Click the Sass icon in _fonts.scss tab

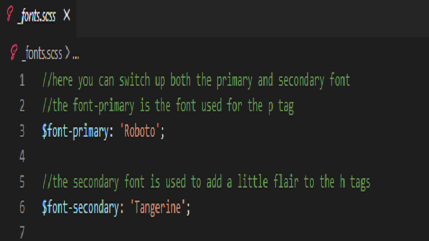tap(9, 14)
